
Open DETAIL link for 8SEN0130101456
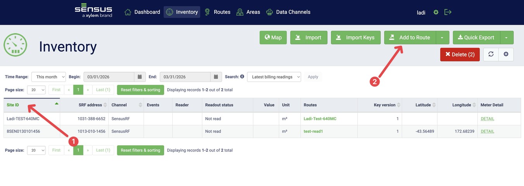click(487, 131)
